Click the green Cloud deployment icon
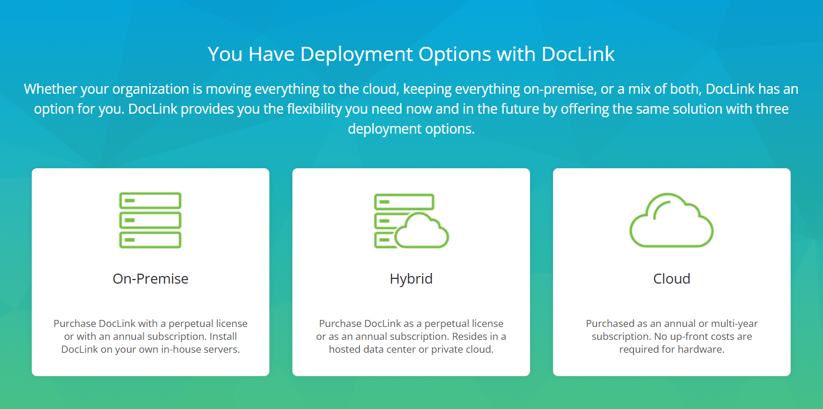The image size is (823, 409). click(672, 220)
